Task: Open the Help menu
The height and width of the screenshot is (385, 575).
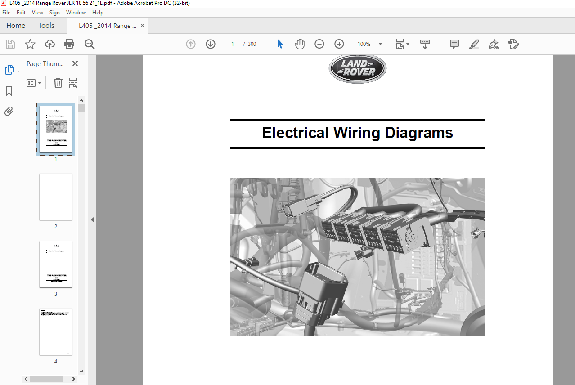Action: pos(98,13)
